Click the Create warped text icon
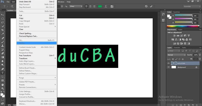The image size is (202, 106). pos(106,6)
